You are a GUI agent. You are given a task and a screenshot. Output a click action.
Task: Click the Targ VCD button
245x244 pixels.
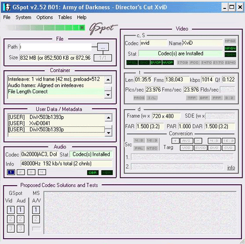pyautogui.click(x=186, y=148)
